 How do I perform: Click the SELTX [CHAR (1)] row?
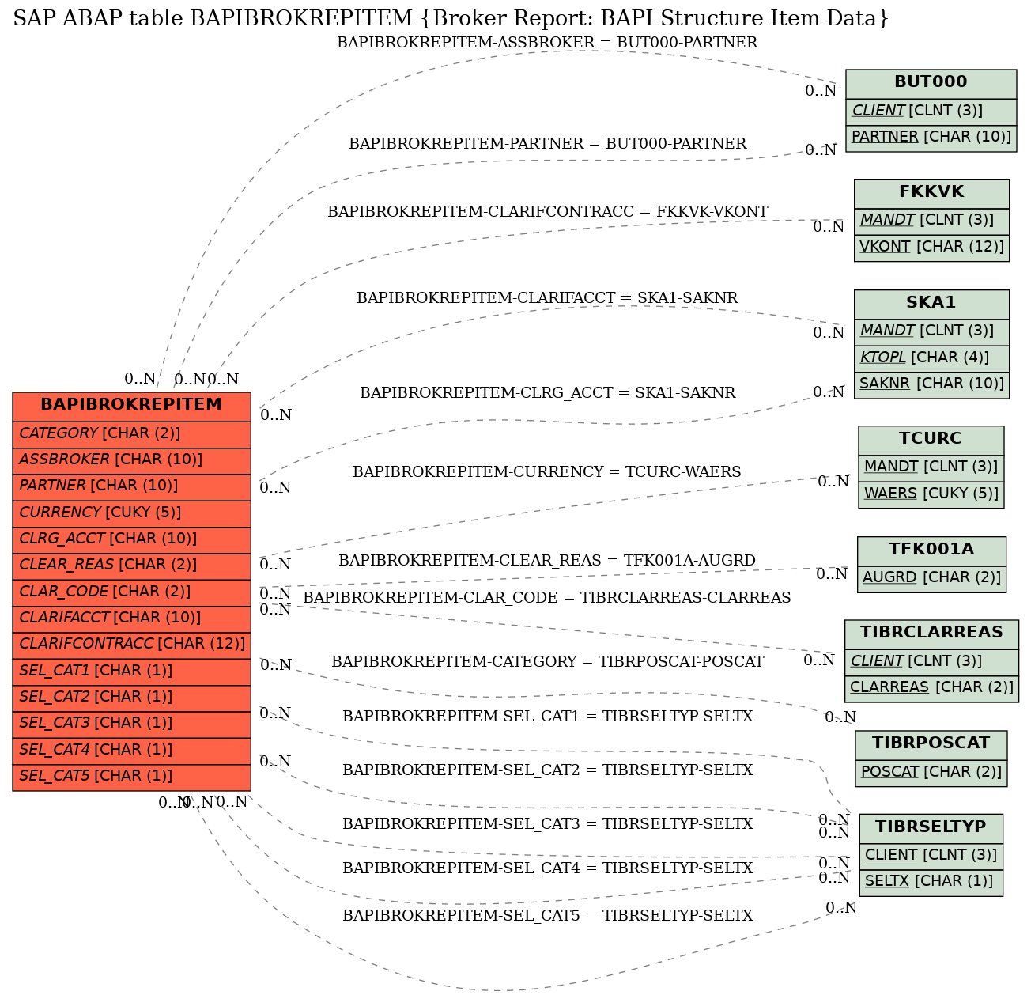(931, 883)
